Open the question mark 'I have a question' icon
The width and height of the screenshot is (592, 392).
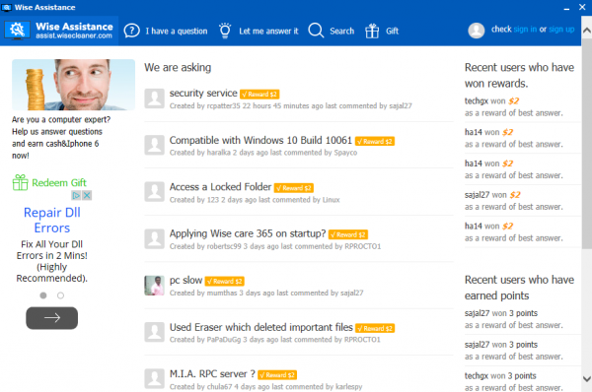coord(132,31)
